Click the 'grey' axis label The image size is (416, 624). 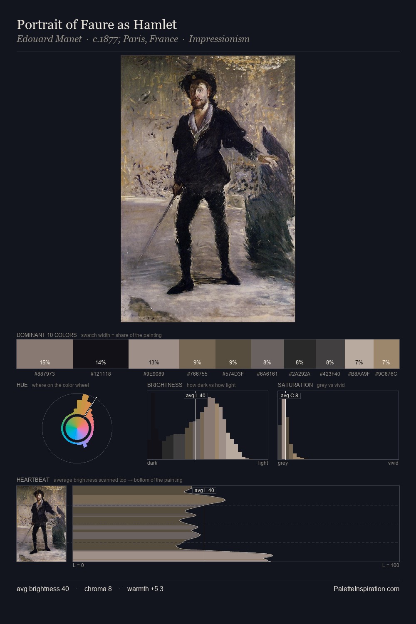(x=283, y=463)
